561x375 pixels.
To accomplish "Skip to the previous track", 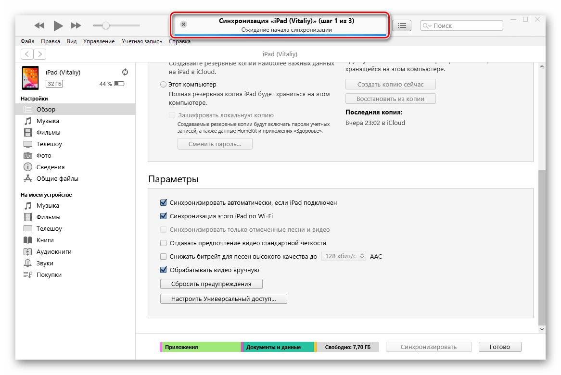I will click(39, 25).
